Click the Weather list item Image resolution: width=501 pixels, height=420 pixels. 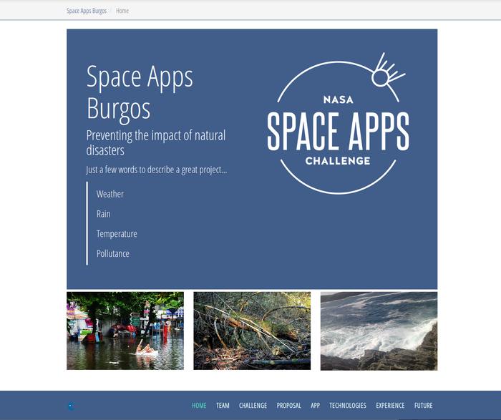[110, 194]
